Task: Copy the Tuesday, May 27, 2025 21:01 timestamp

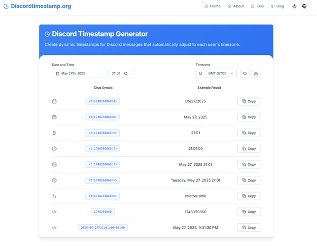Action: [x=249, y=180]
